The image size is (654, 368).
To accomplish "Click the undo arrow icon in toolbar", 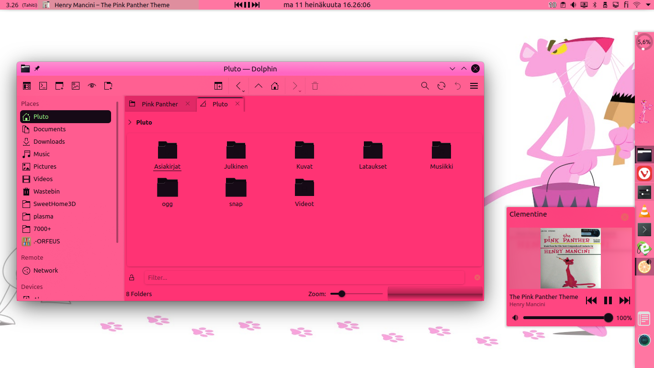I will tap(458, 86).
